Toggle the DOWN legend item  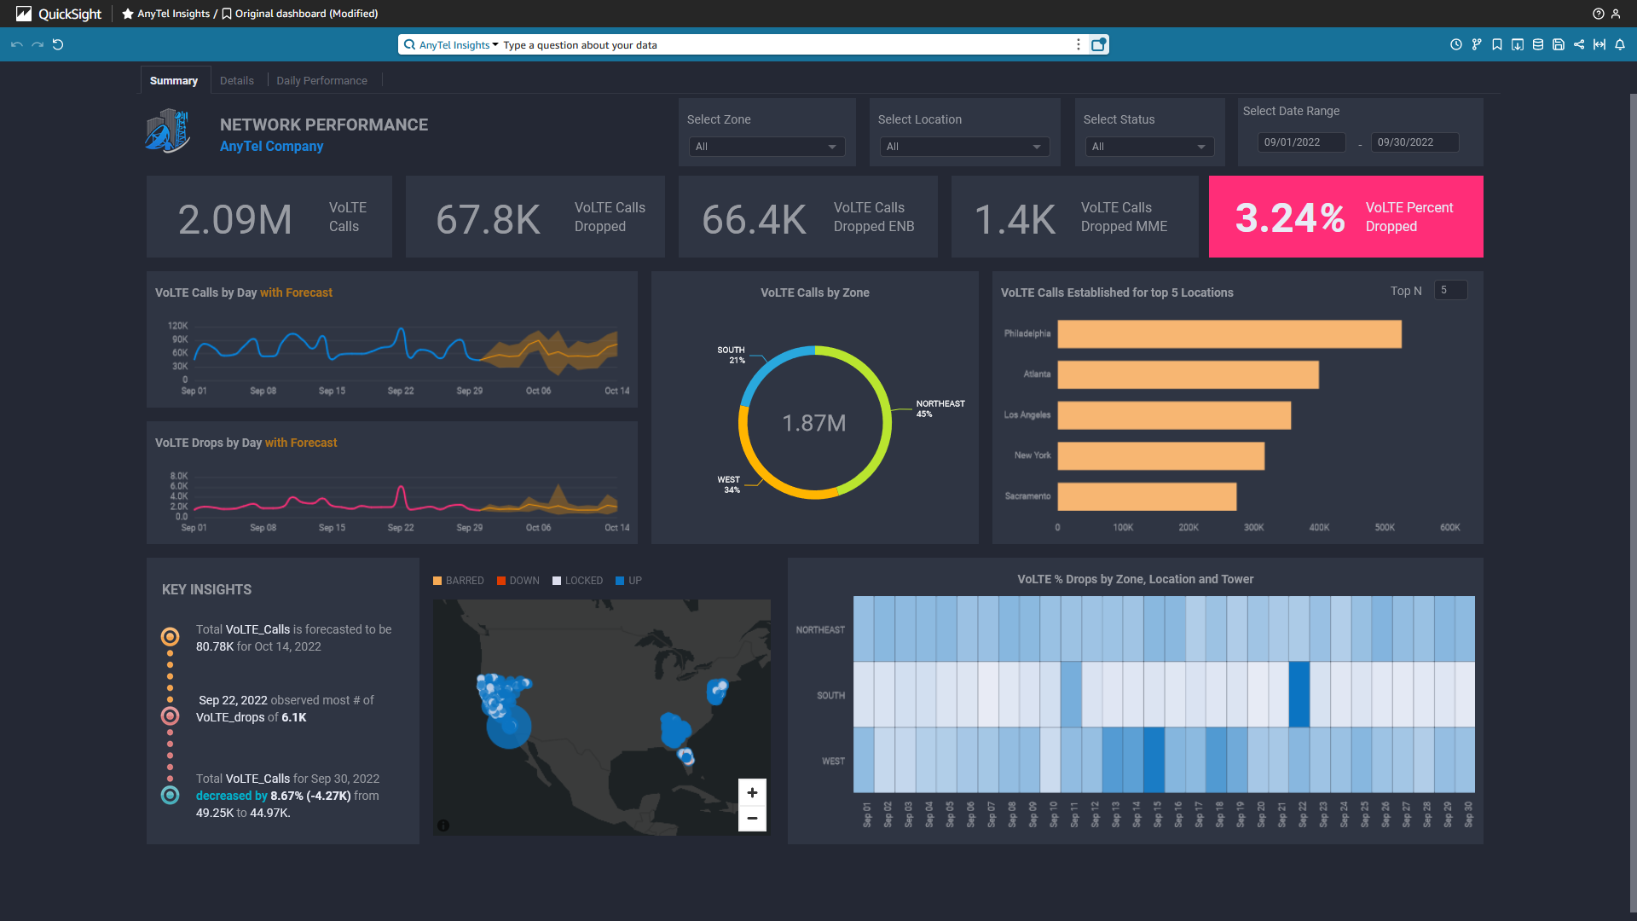click(x=518, y=581)
